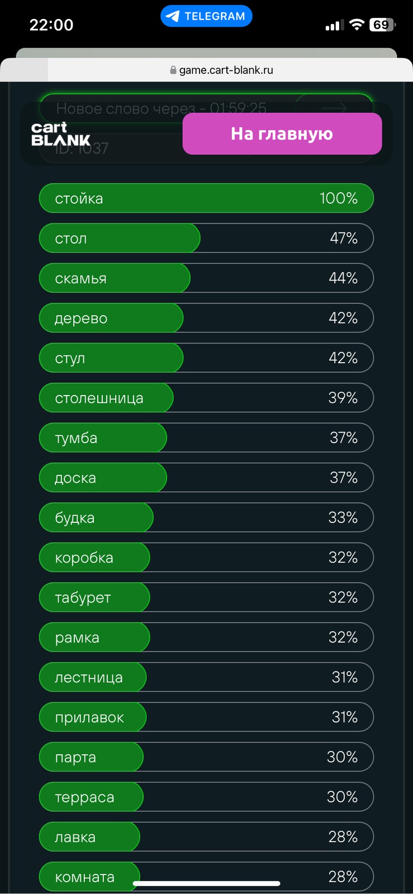Click the 'На главную' button

pyautogui.click(x=282, y=134)
